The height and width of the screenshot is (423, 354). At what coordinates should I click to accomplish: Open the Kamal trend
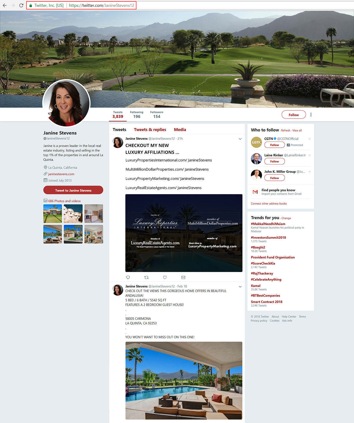pyautogui.click(x=256, y=286)
